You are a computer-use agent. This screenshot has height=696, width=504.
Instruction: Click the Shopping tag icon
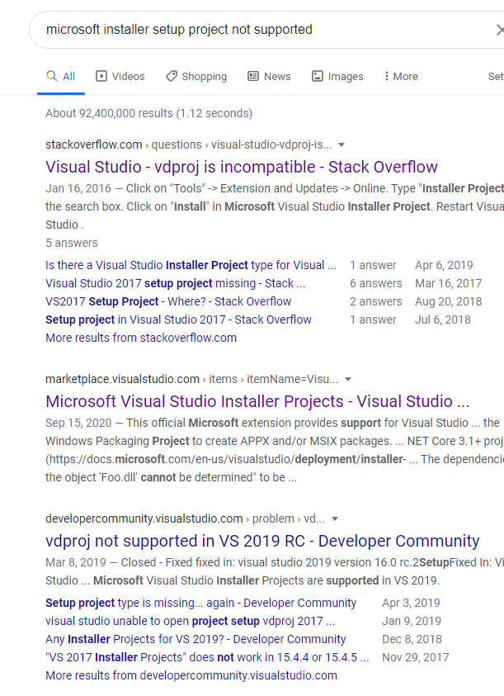coord(172,76)
